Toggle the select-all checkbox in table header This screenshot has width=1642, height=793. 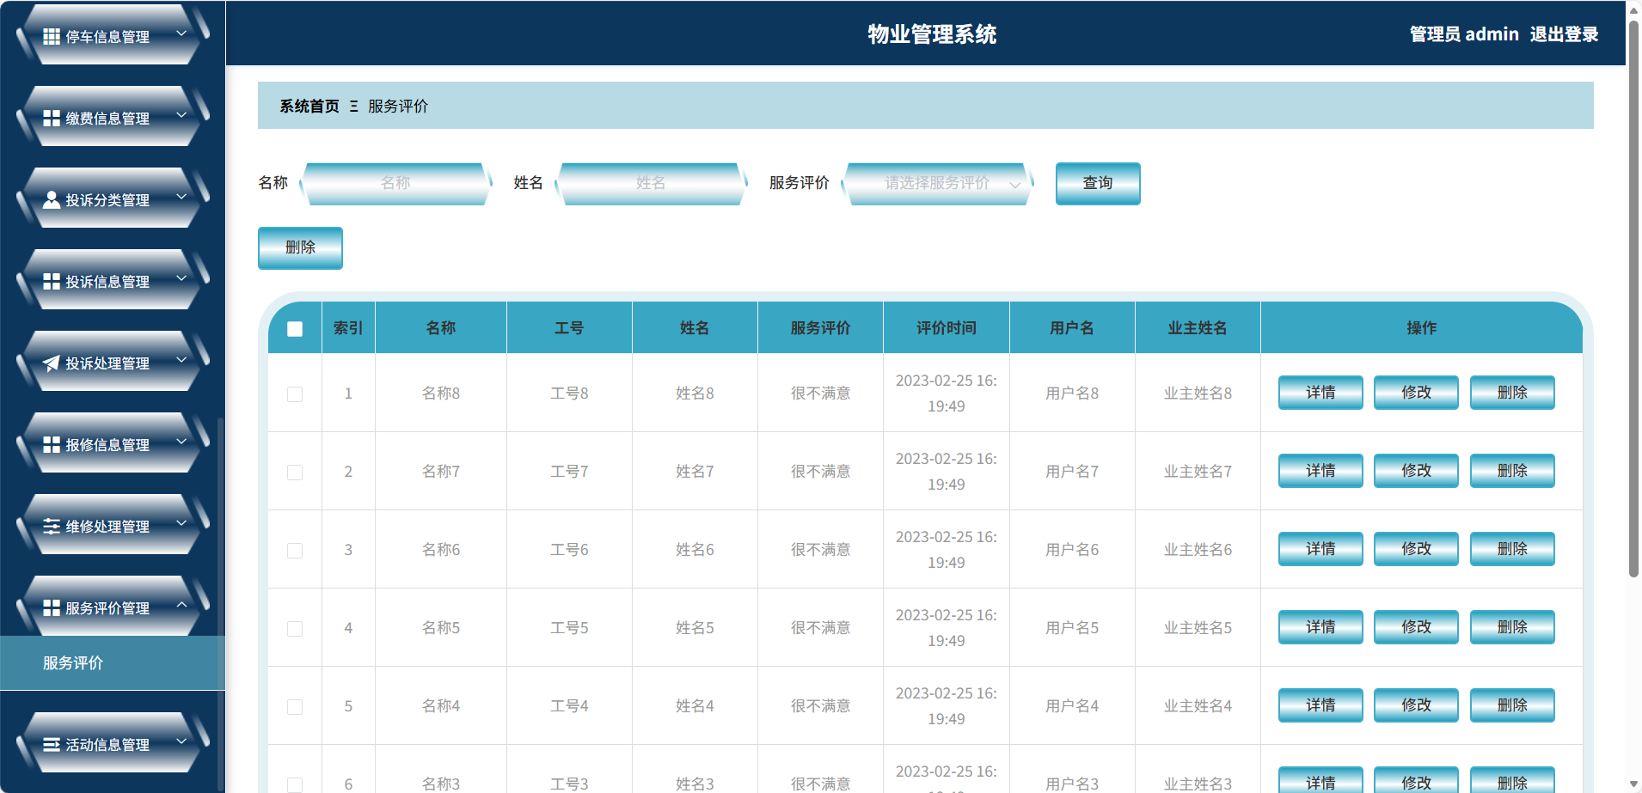295,328
